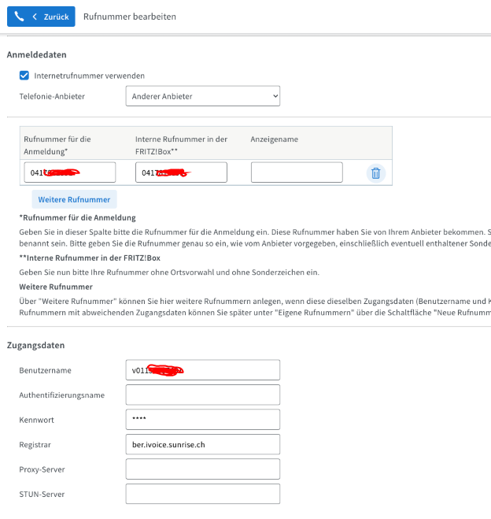Focus the Kennwort password field
The height and width of the screenshot is (519, 491).
coord(202,420)
